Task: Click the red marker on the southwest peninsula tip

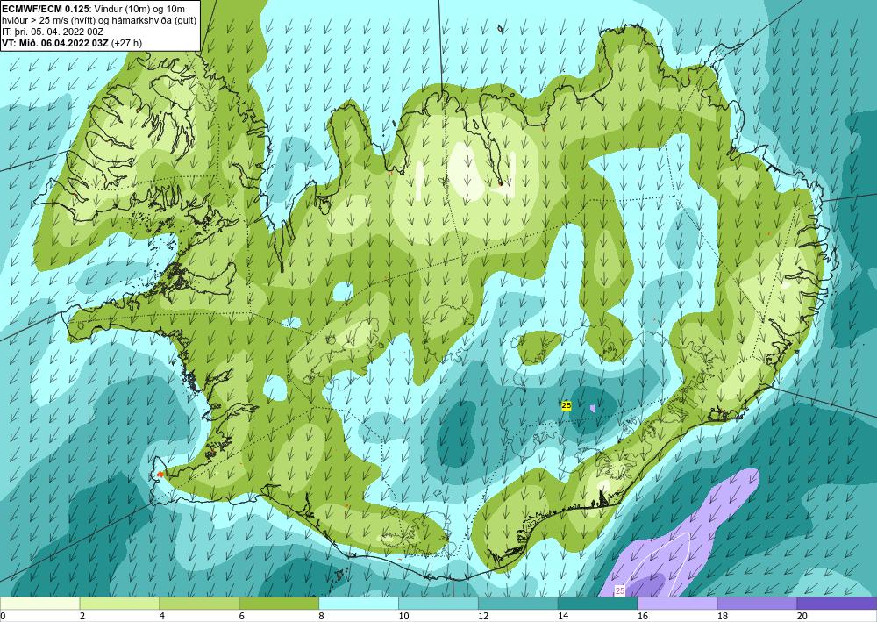Action: 160,475
